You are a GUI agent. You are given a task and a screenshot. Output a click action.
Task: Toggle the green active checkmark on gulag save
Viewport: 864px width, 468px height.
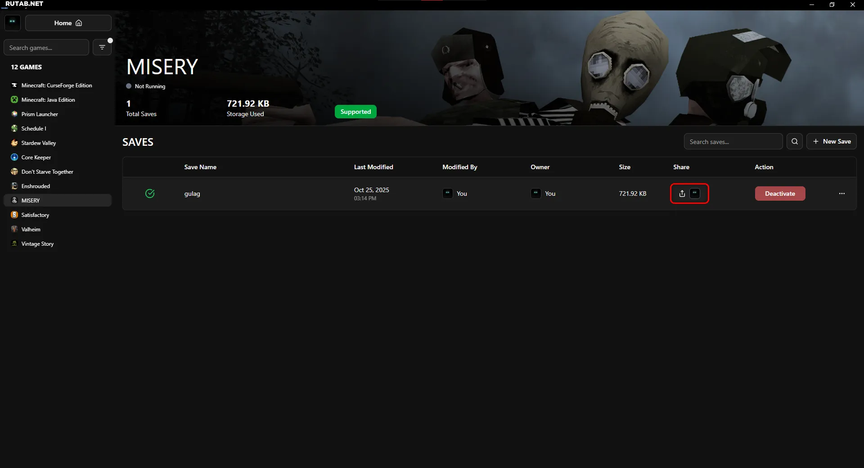point(150,193)
